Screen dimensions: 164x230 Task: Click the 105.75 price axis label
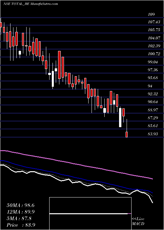(x=154, y=30)
